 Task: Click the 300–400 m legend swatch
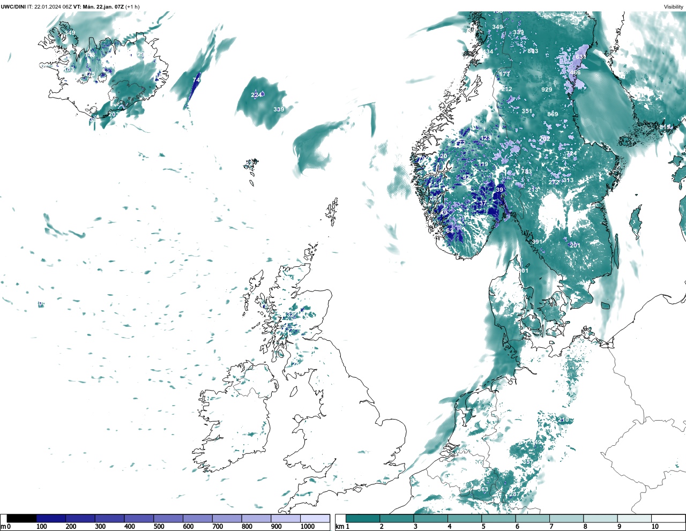[x=110, y=519]
